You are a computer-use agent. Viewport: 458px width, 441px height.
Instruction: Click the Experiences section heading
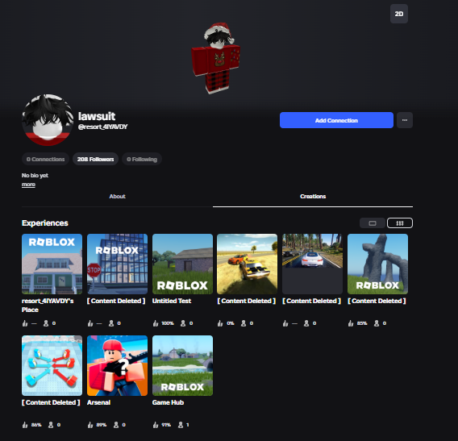coord(45,223)
